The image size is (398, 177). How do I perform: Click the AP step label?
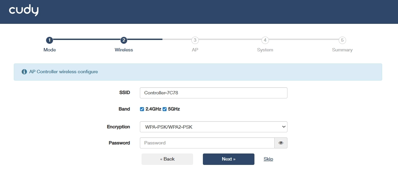coord(194,50)
